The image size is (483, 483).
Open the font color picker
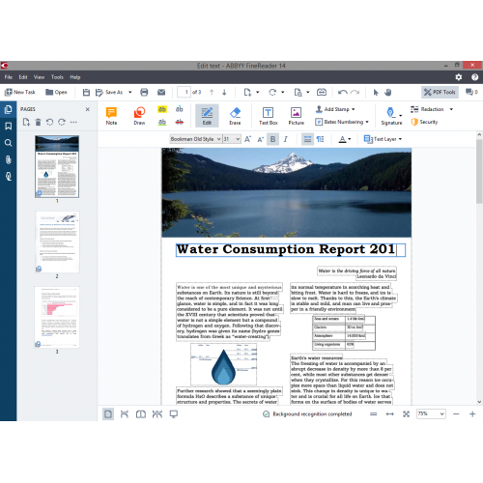[345, 139]
